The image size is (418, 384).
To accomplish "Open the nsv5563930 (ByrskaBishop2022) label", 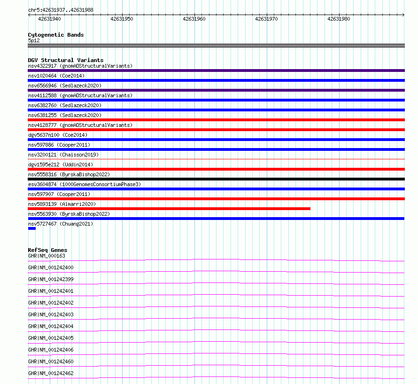I will pyautogui.click(x=69, y=214).
